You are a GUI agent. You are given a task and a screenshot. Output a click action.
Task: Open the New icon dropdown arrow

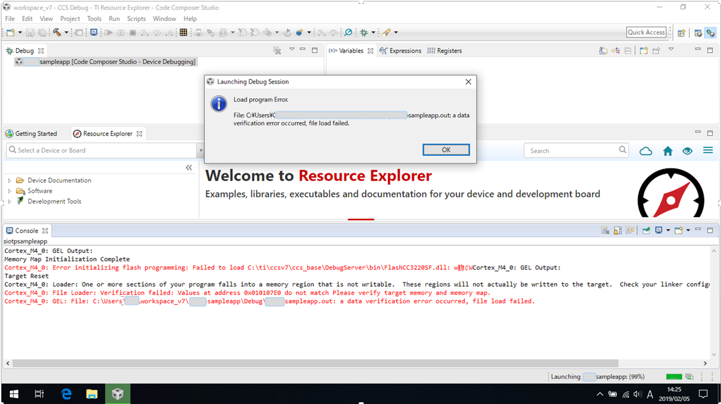(x=21, y=32)
